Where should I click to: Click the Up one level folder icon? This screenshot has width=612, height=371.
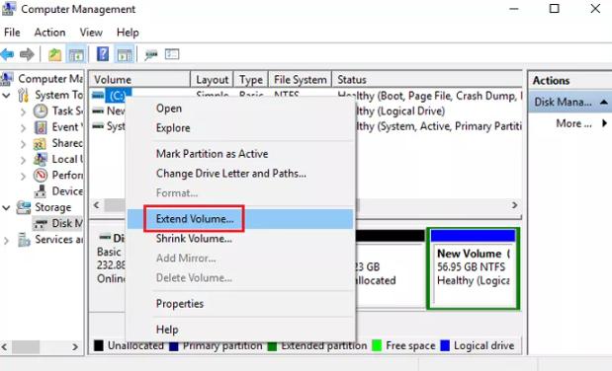tap(54, 54)
